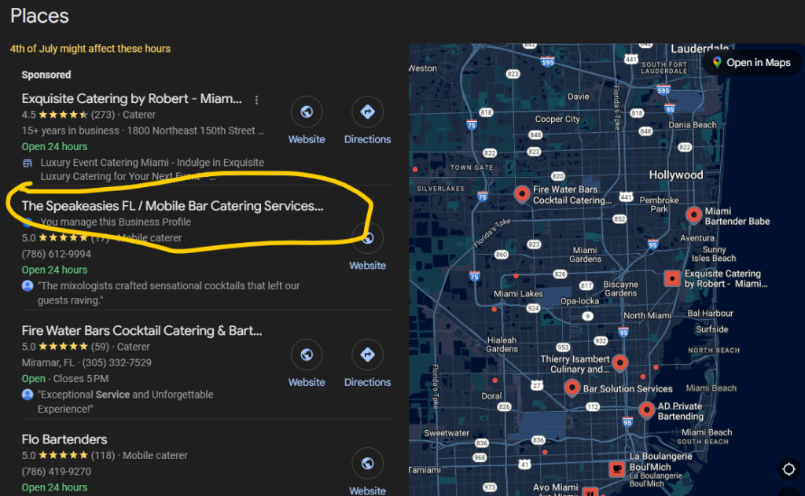
Task: Open Website globe icon for Fire Water Bars
Action: click(307, 355)
